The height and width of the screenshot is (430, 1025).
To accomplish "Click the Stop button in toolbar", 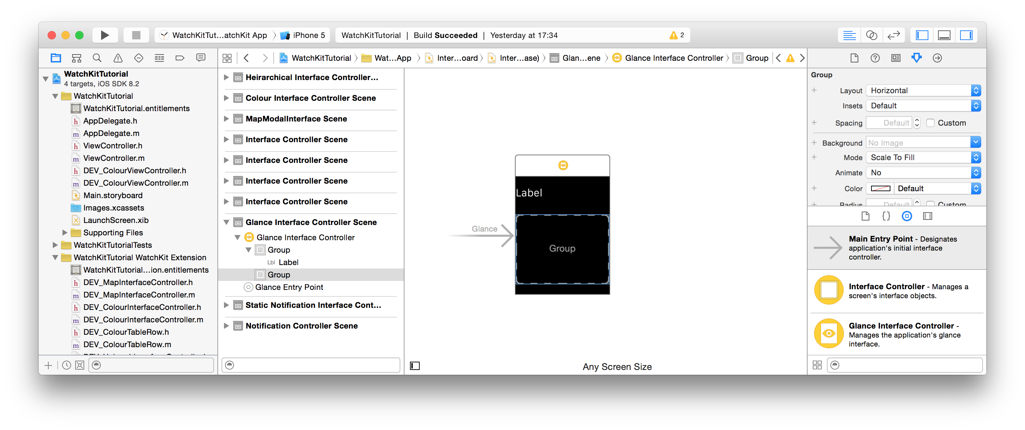I will pyautogui.click(x=136, y=35).
